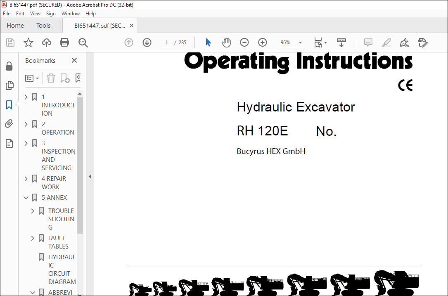Viewport: 448px width, 296px height.
Task: Go to the next page arrow
Action: point(147,43)
